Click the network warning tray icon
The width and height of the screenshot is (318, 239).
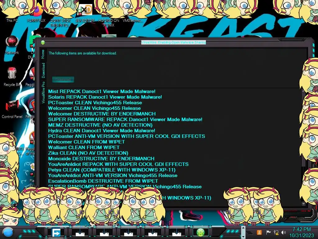click(276, 232)
